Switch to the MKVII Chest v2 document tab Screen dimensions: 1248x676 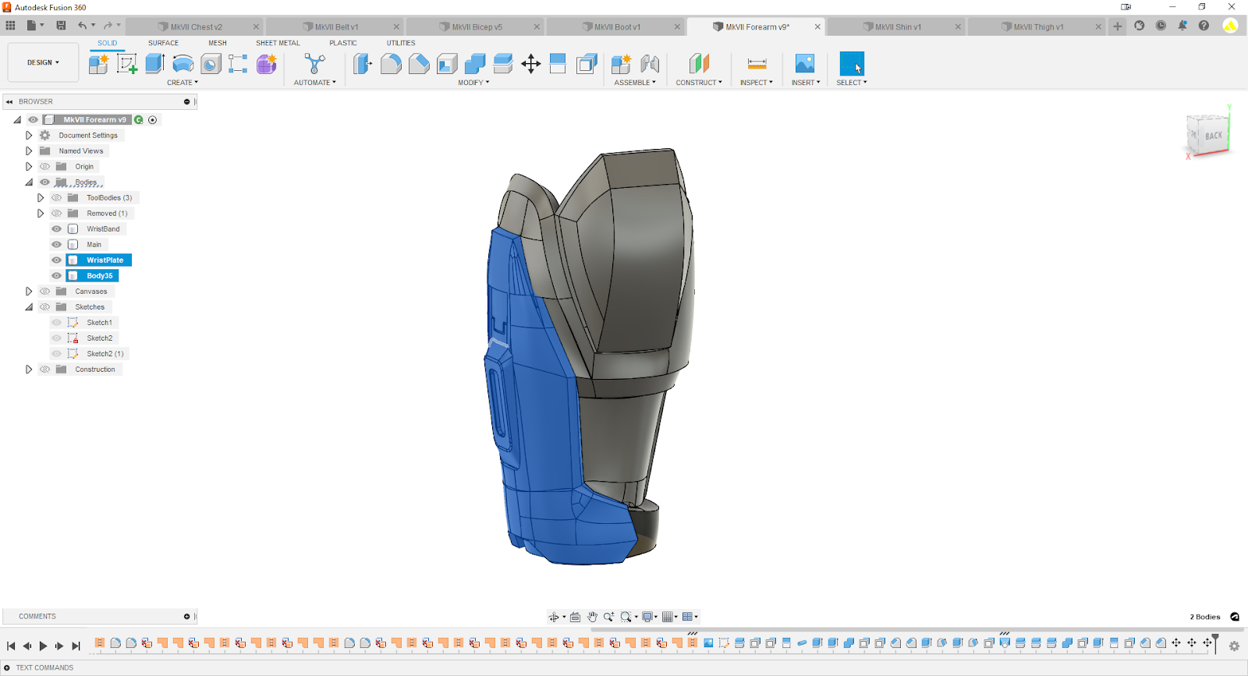pyautogui.click(x=196, y=27)
